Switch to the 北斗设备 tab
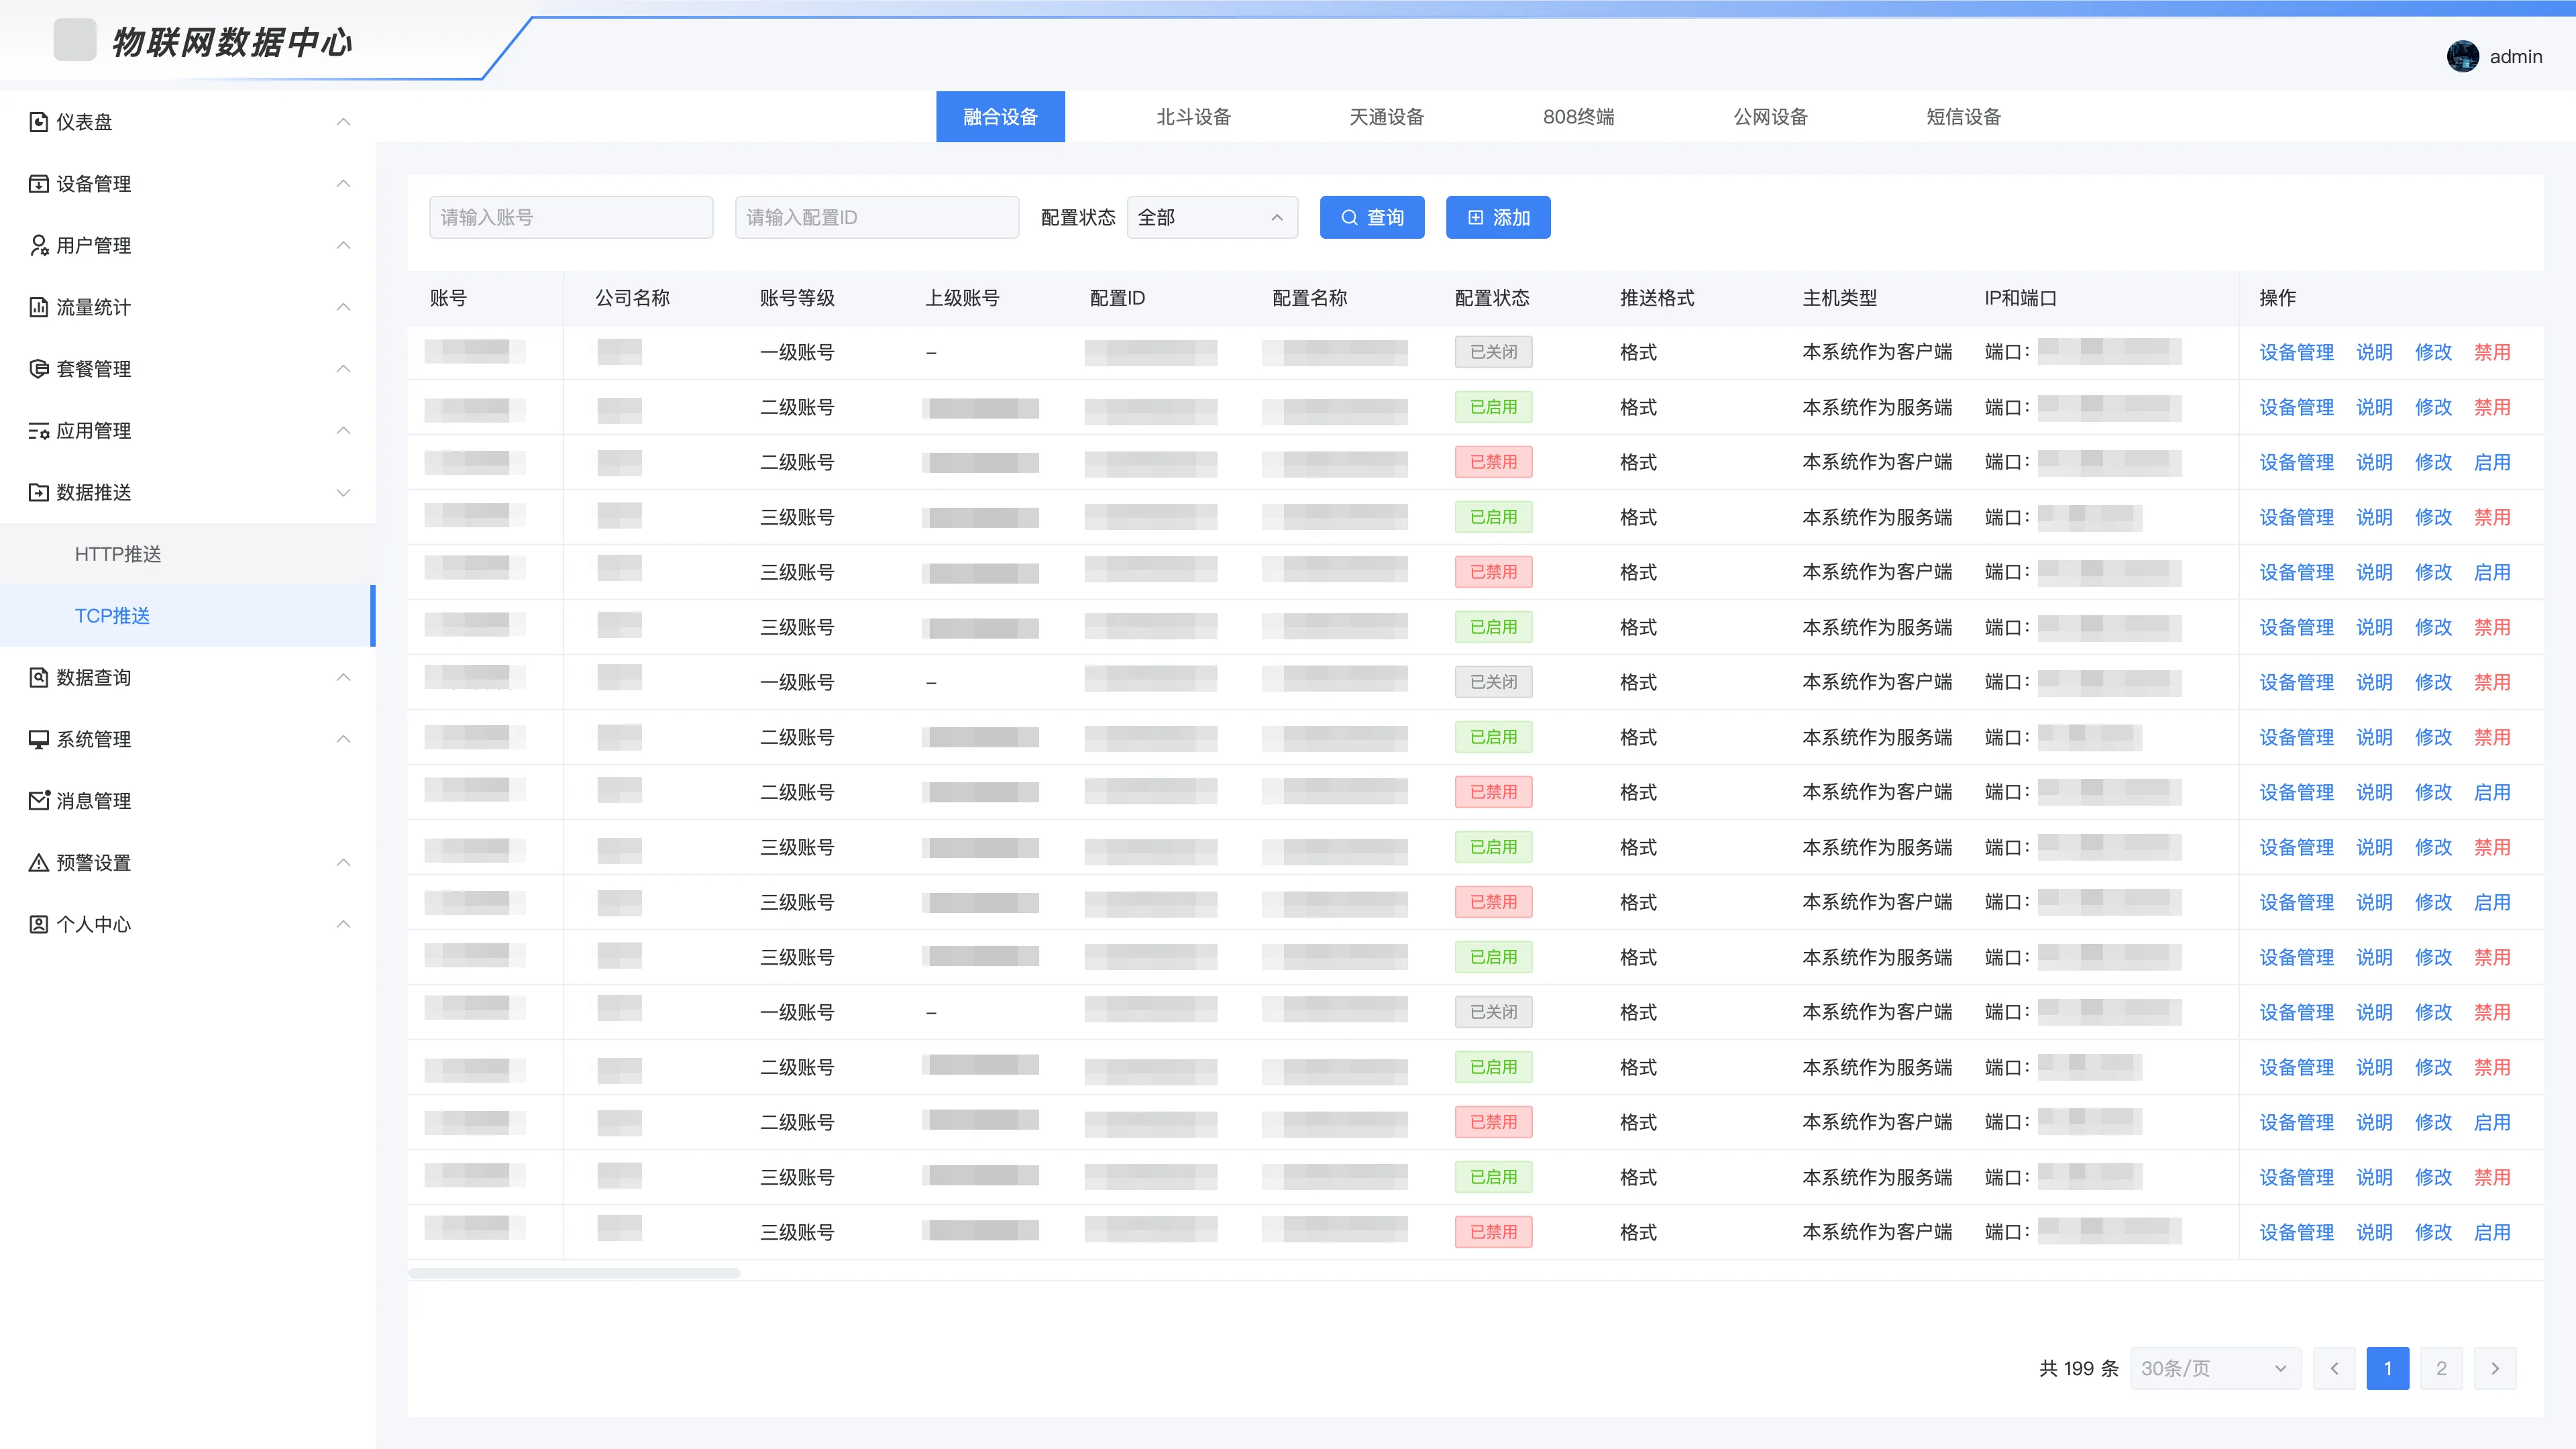 coord(1193,117)
